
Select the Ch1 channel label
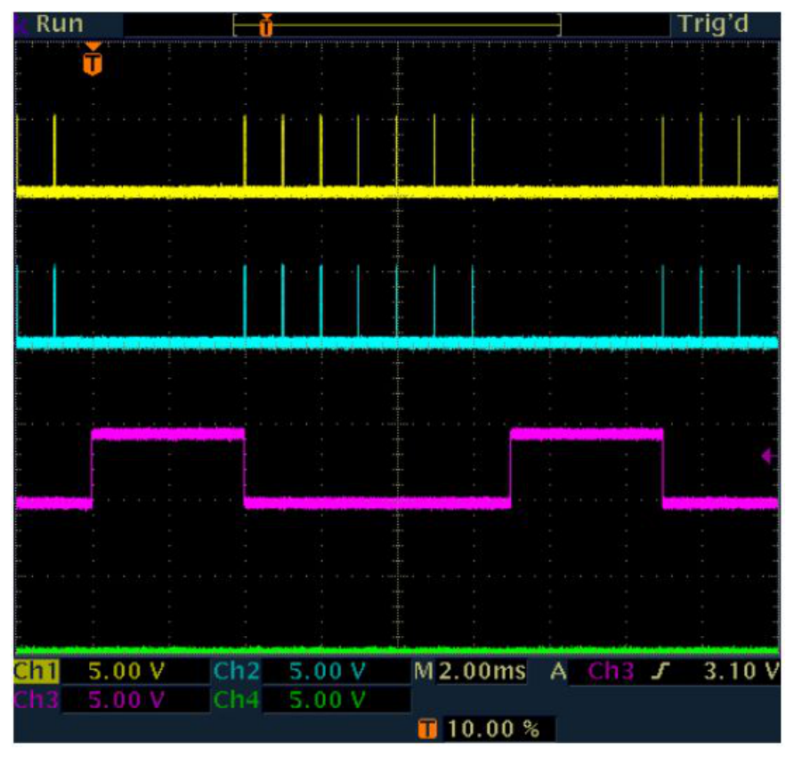36,671
